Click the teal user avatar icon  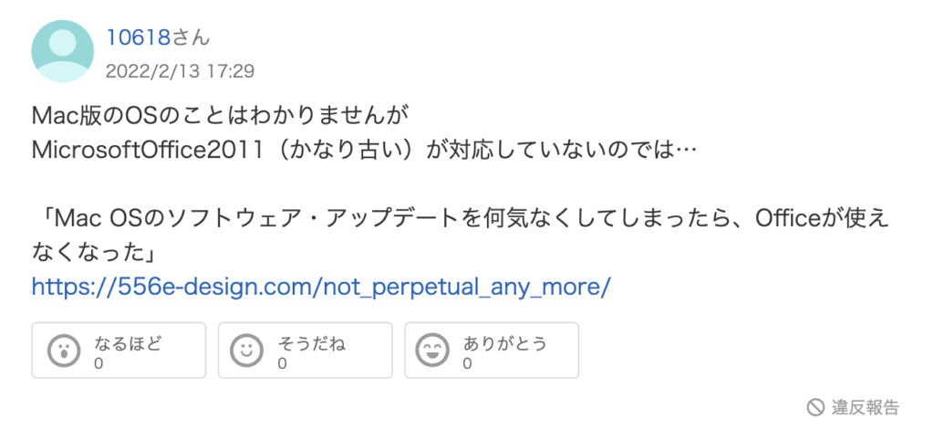pos(63,51)
